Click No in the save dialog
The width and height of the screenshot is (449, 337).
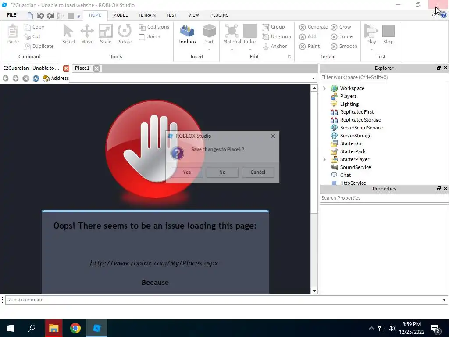pos(222,172)
